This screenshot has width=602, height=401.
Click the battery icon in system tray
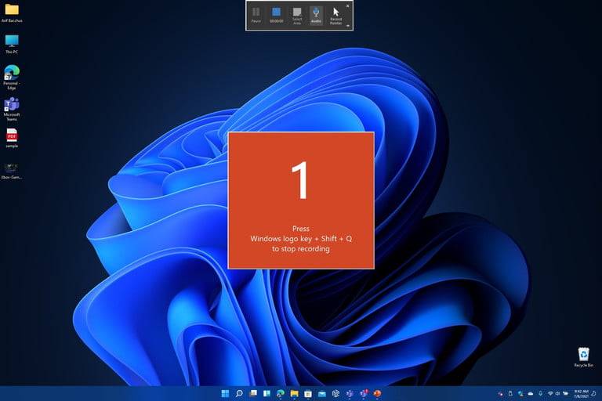[x=565, y=394]
